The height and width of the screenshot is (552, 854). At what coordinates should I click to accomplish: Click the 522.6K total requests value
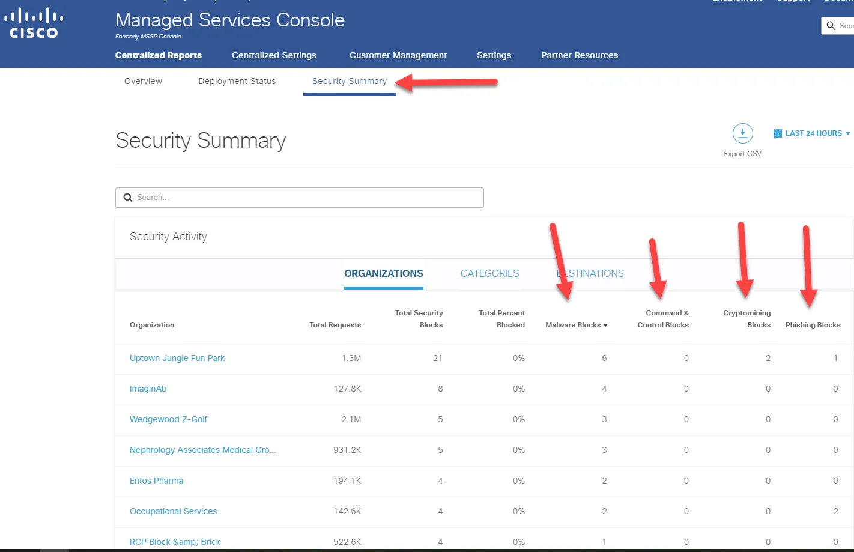click(347, 542)
